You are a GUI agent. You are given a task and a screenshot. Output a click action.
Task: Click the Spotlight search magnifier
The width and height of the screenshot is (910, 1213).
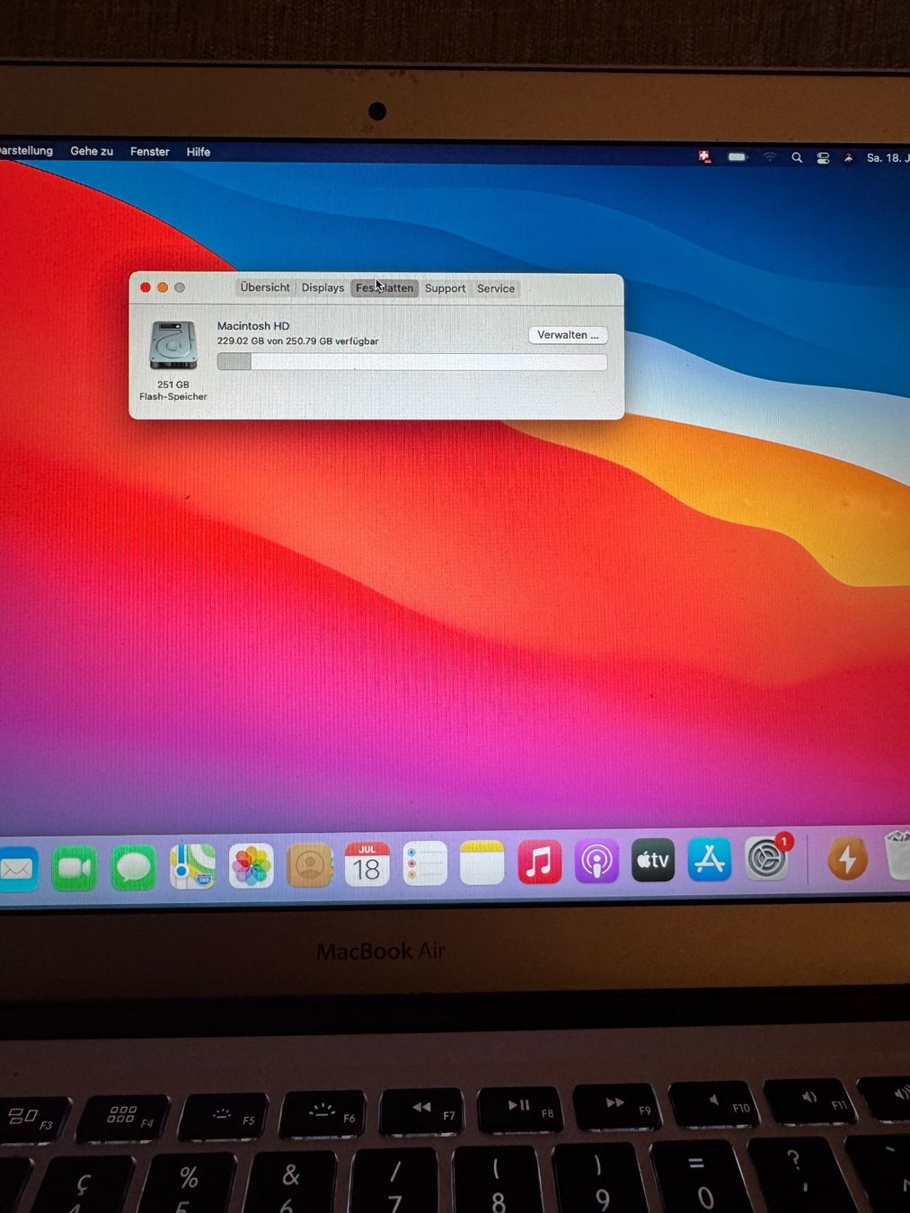coord(797,158)
